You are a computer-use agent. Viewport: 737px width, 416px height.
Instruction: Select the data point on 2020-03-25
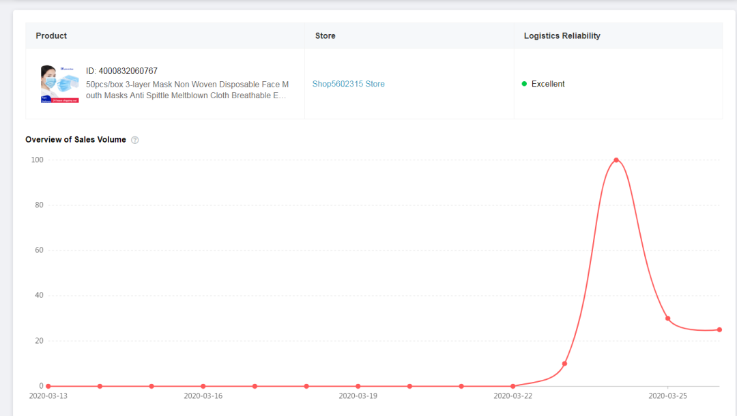pyautogui.click(x=667, y=318)
